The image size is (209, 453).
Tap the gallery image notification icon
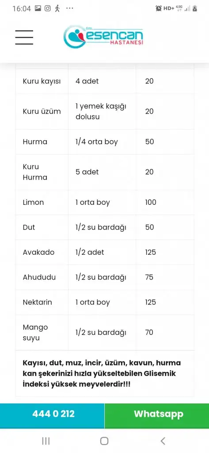[38, 8]
